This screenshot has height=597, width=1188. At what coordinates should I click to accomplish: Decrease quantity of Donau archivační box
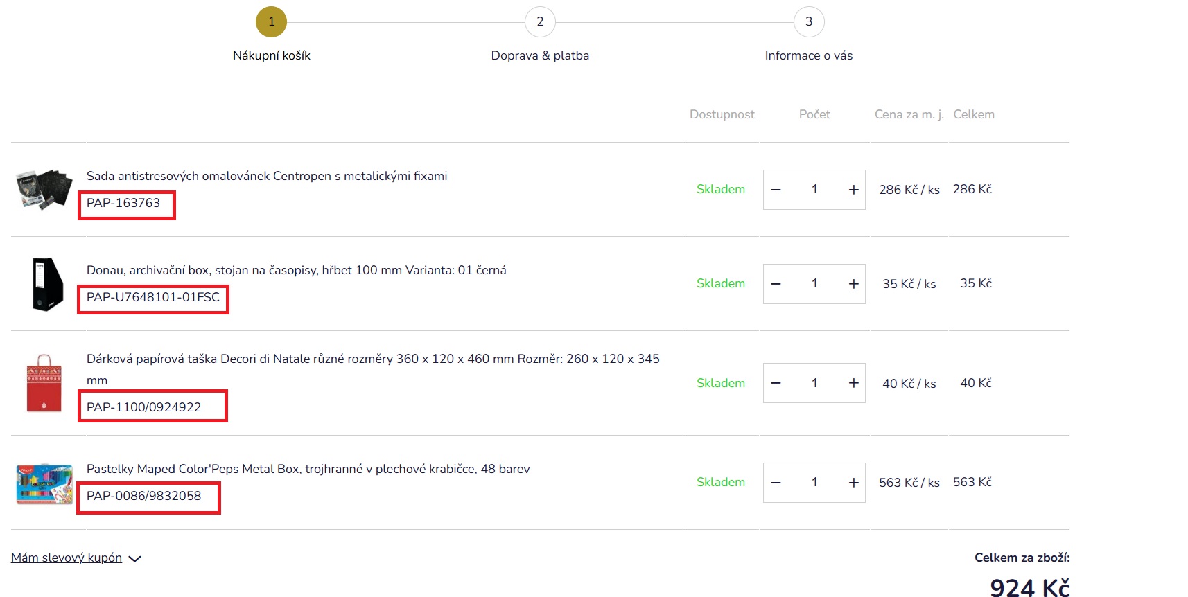776,284
